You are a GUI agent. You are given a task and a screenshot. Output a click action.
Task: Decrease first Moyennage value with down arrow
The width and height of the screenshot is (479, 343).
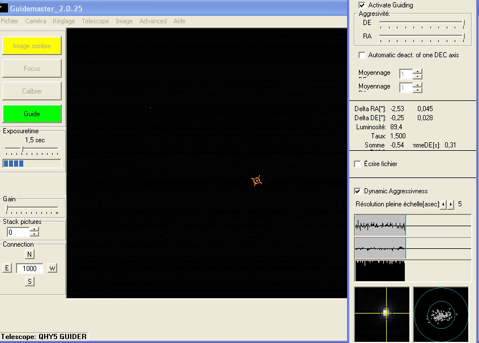pos(418,77)
